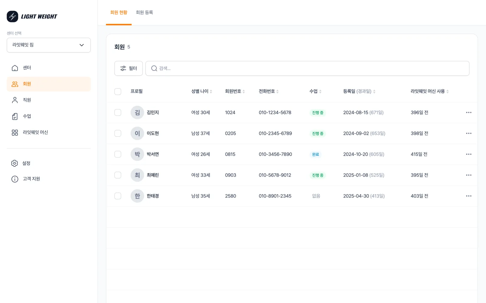The image size is (486, 303).
Task: Click member number 1024
Action: [230, 112]
